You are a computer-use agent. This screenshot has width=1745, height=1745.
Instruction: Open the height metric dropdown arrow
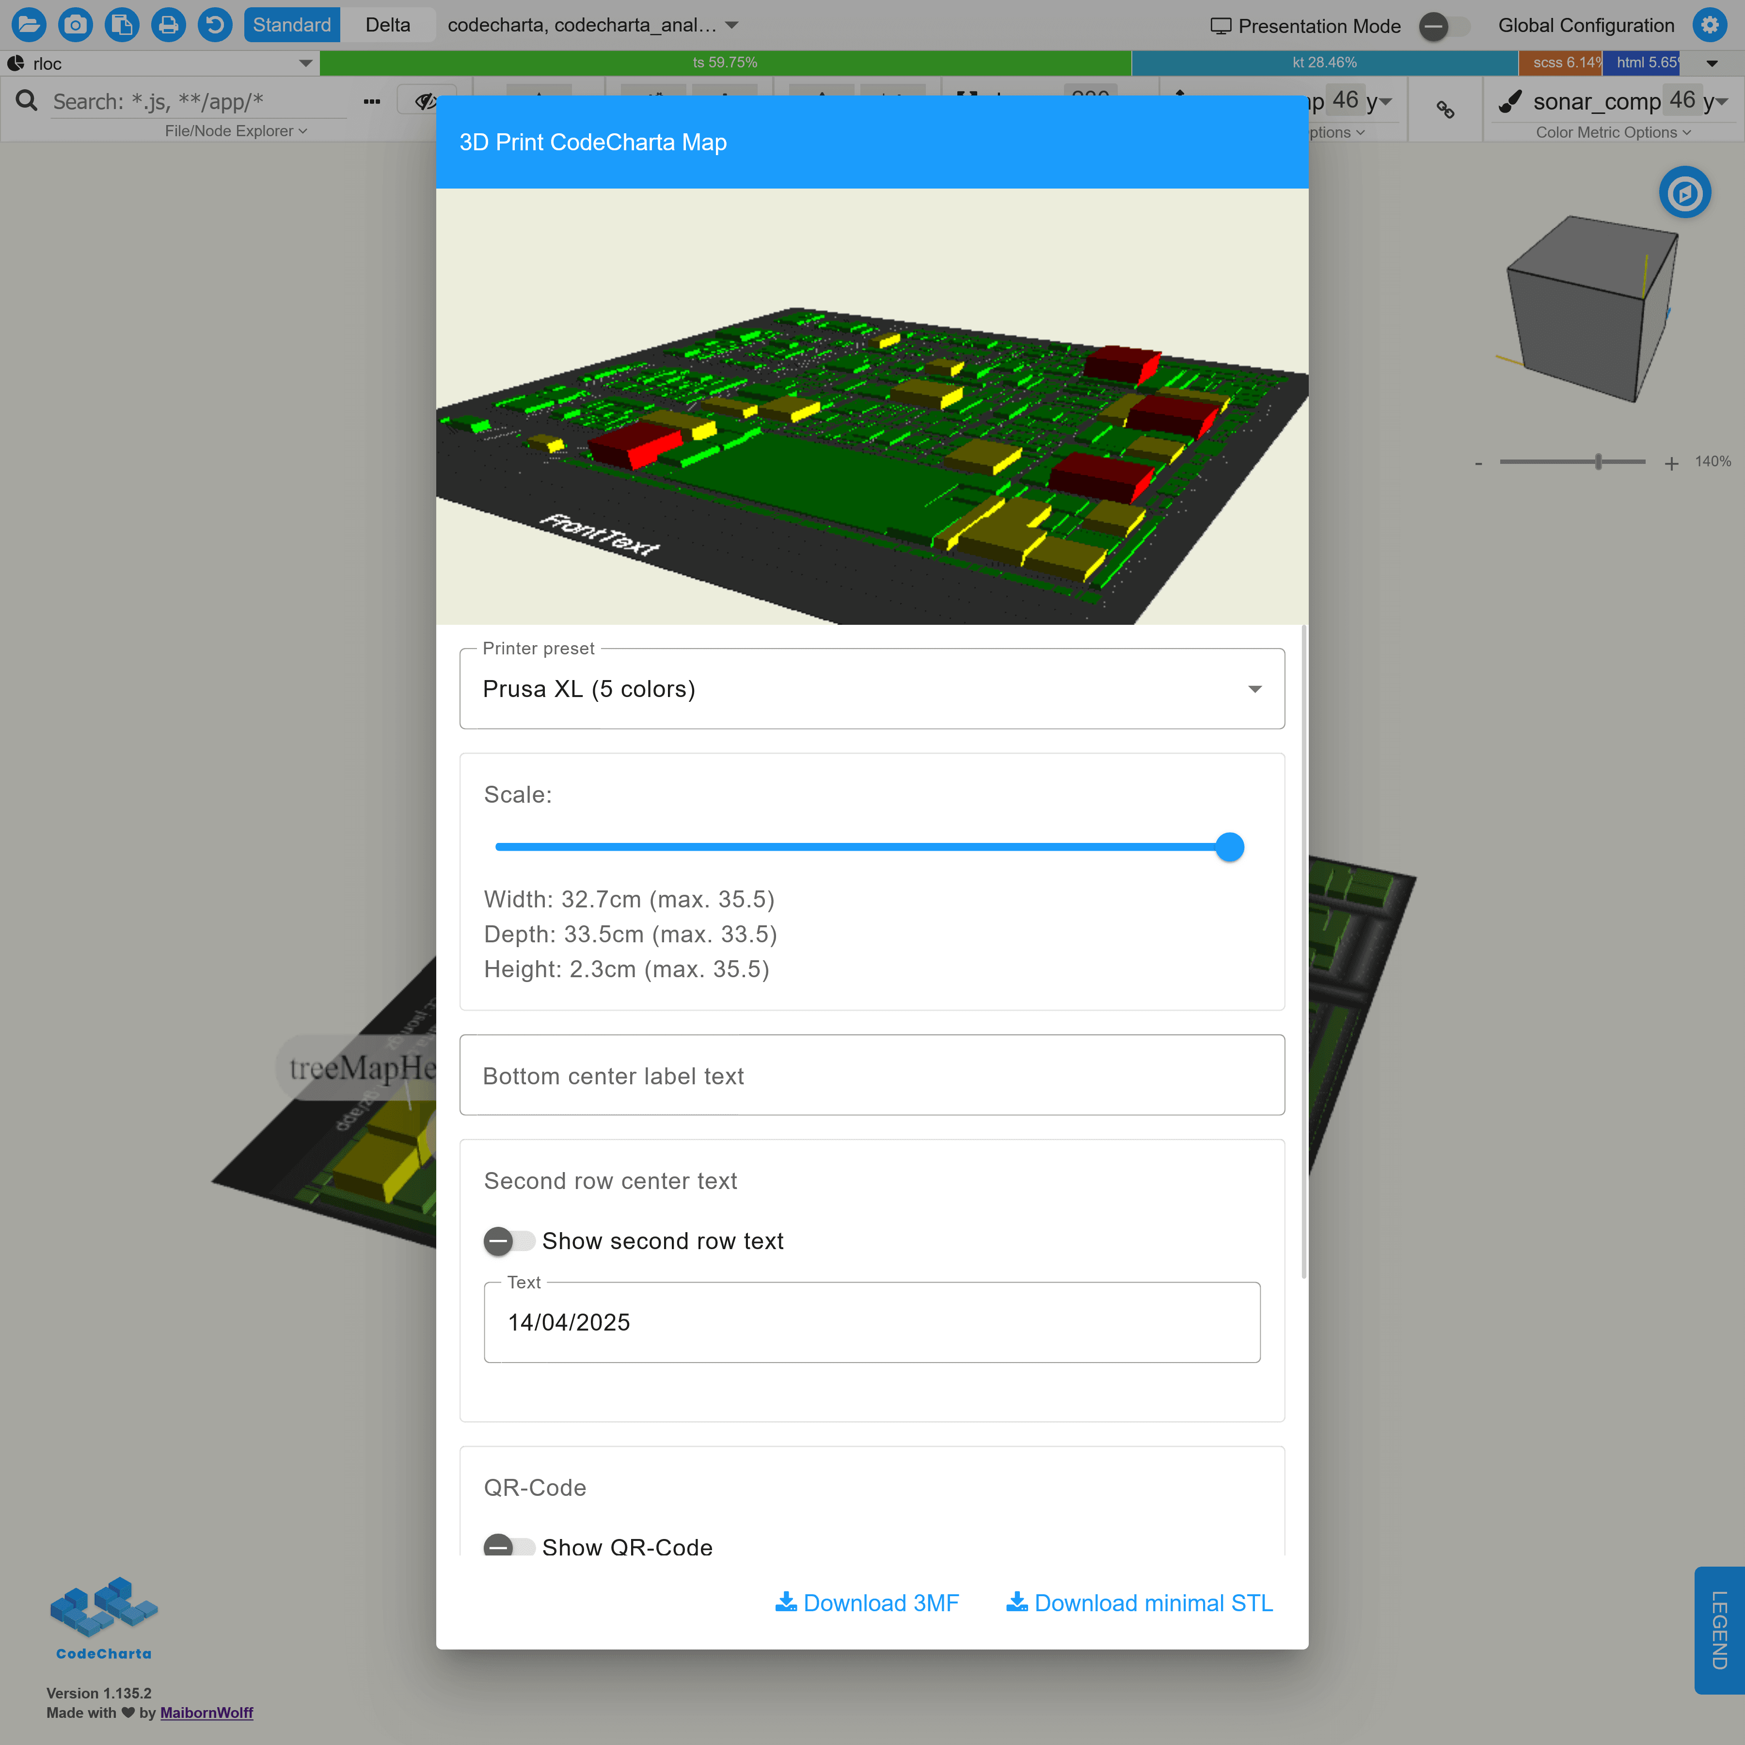tap(1386, 101)
